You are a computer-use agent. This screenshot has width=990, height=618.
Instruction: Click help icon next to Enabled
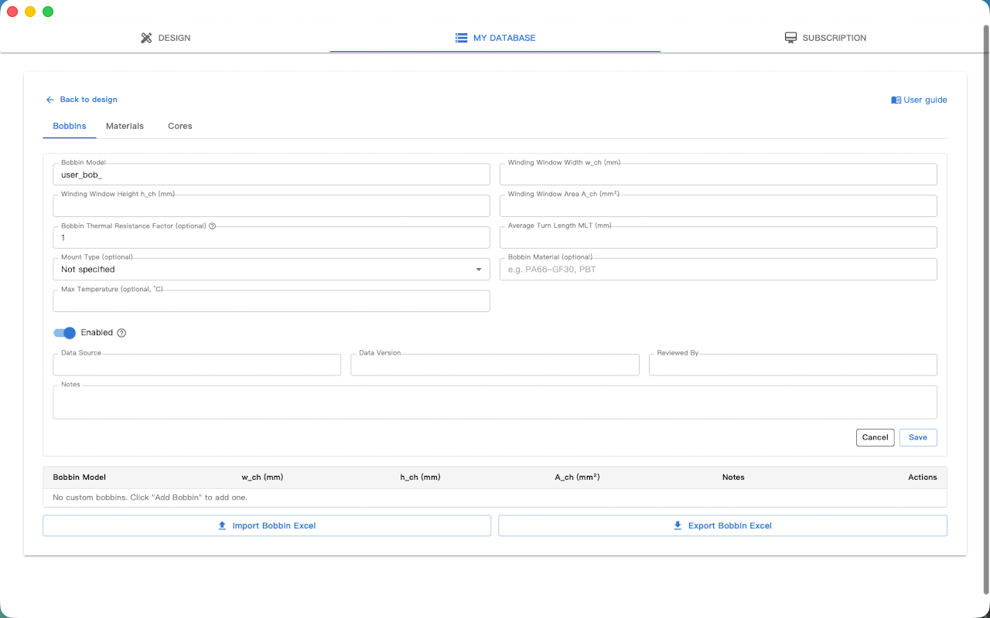tap(121, 333)
